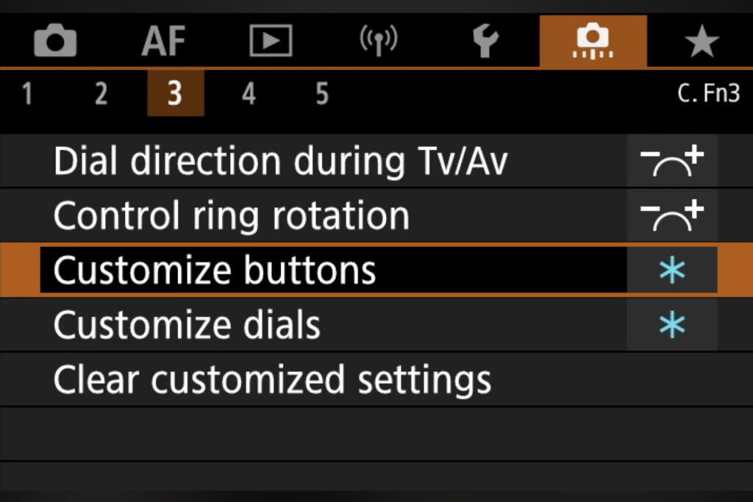753x502 pixels.
Task: Open Dial direction during Tv/Av setting
Action: point(280,162)
